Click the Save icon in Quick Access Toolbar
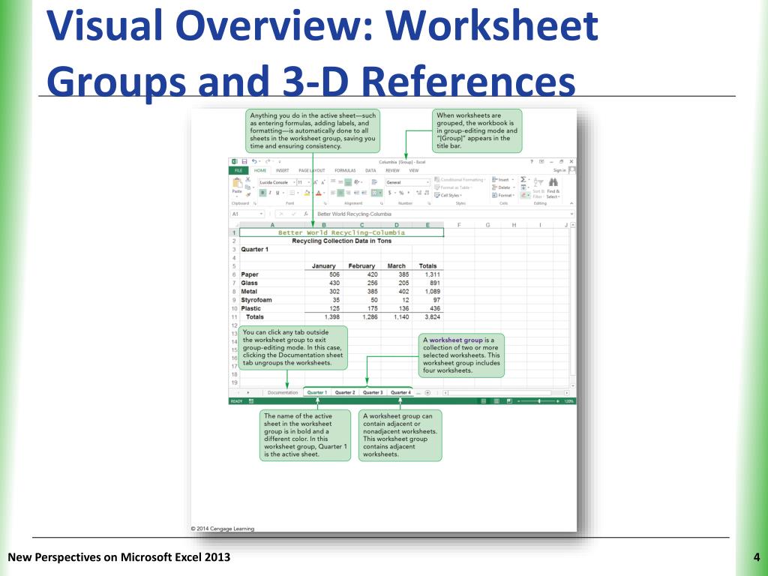This screenshot has width=768, height=576. pyautogui.click(x=244, y=162)
